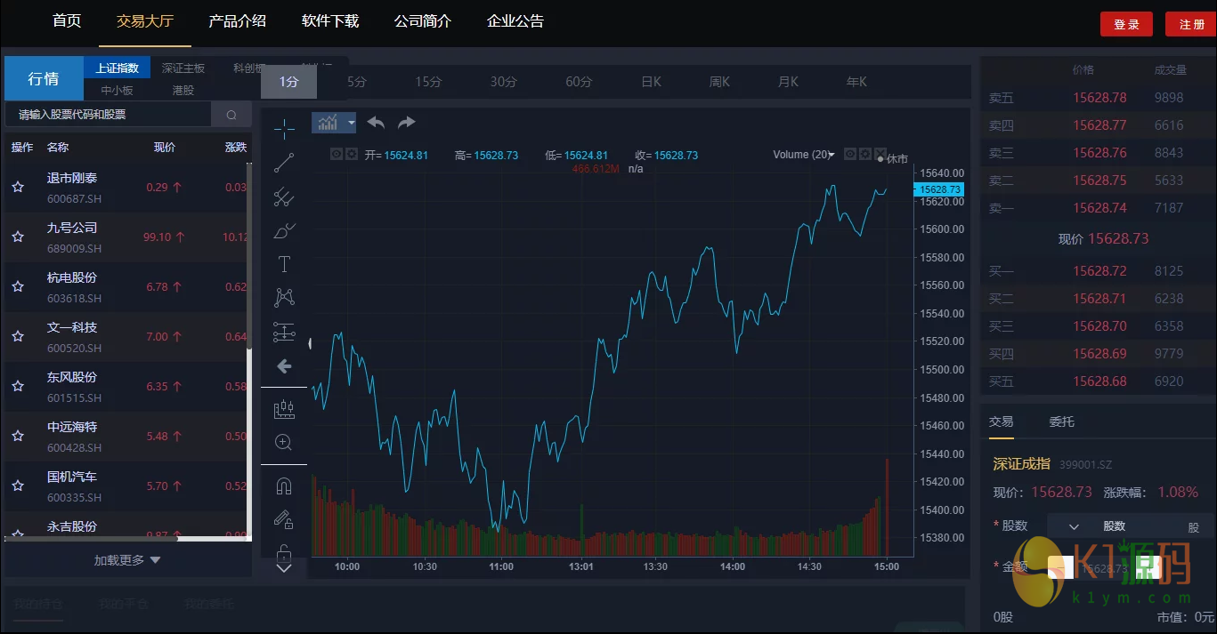Expand 加载更多 to load more stocks

pyautogui.click(x=127, y=560)
